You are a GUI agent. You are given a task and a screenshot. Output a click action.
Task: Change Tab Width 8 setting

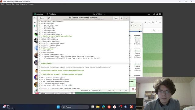tap(96, 90)
